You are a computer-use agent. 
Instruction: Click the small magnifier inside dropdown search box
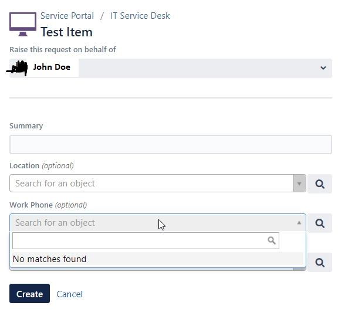pos(272,240)
